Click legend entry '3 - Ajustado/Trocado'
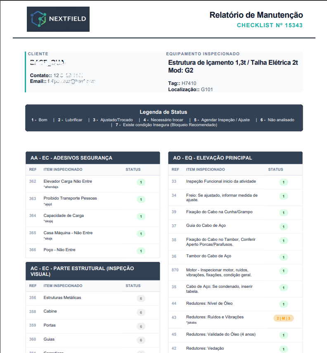This screenshot has height=353, width=327. pyautogui.click(x=113, y=120)
